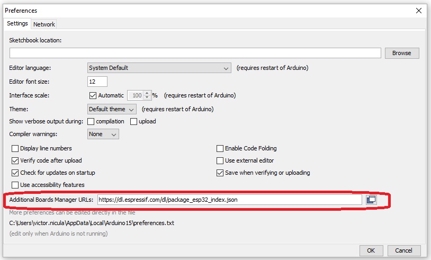Viewport: 431px width, 260px height.
Task: Open the Theme dropdown menu
Action: [x=112, y=109]
